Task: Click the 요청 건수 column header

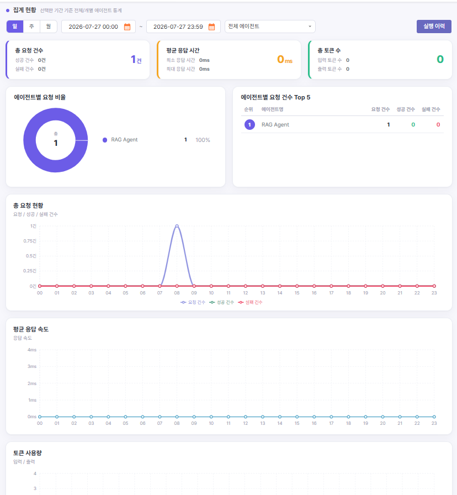Action: tap(380, 109)
